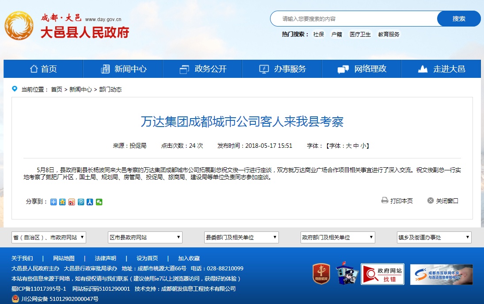The height and width of the screenshot is (304, 484).
Task: Set font size to 小
Action: tap(363, 146)
